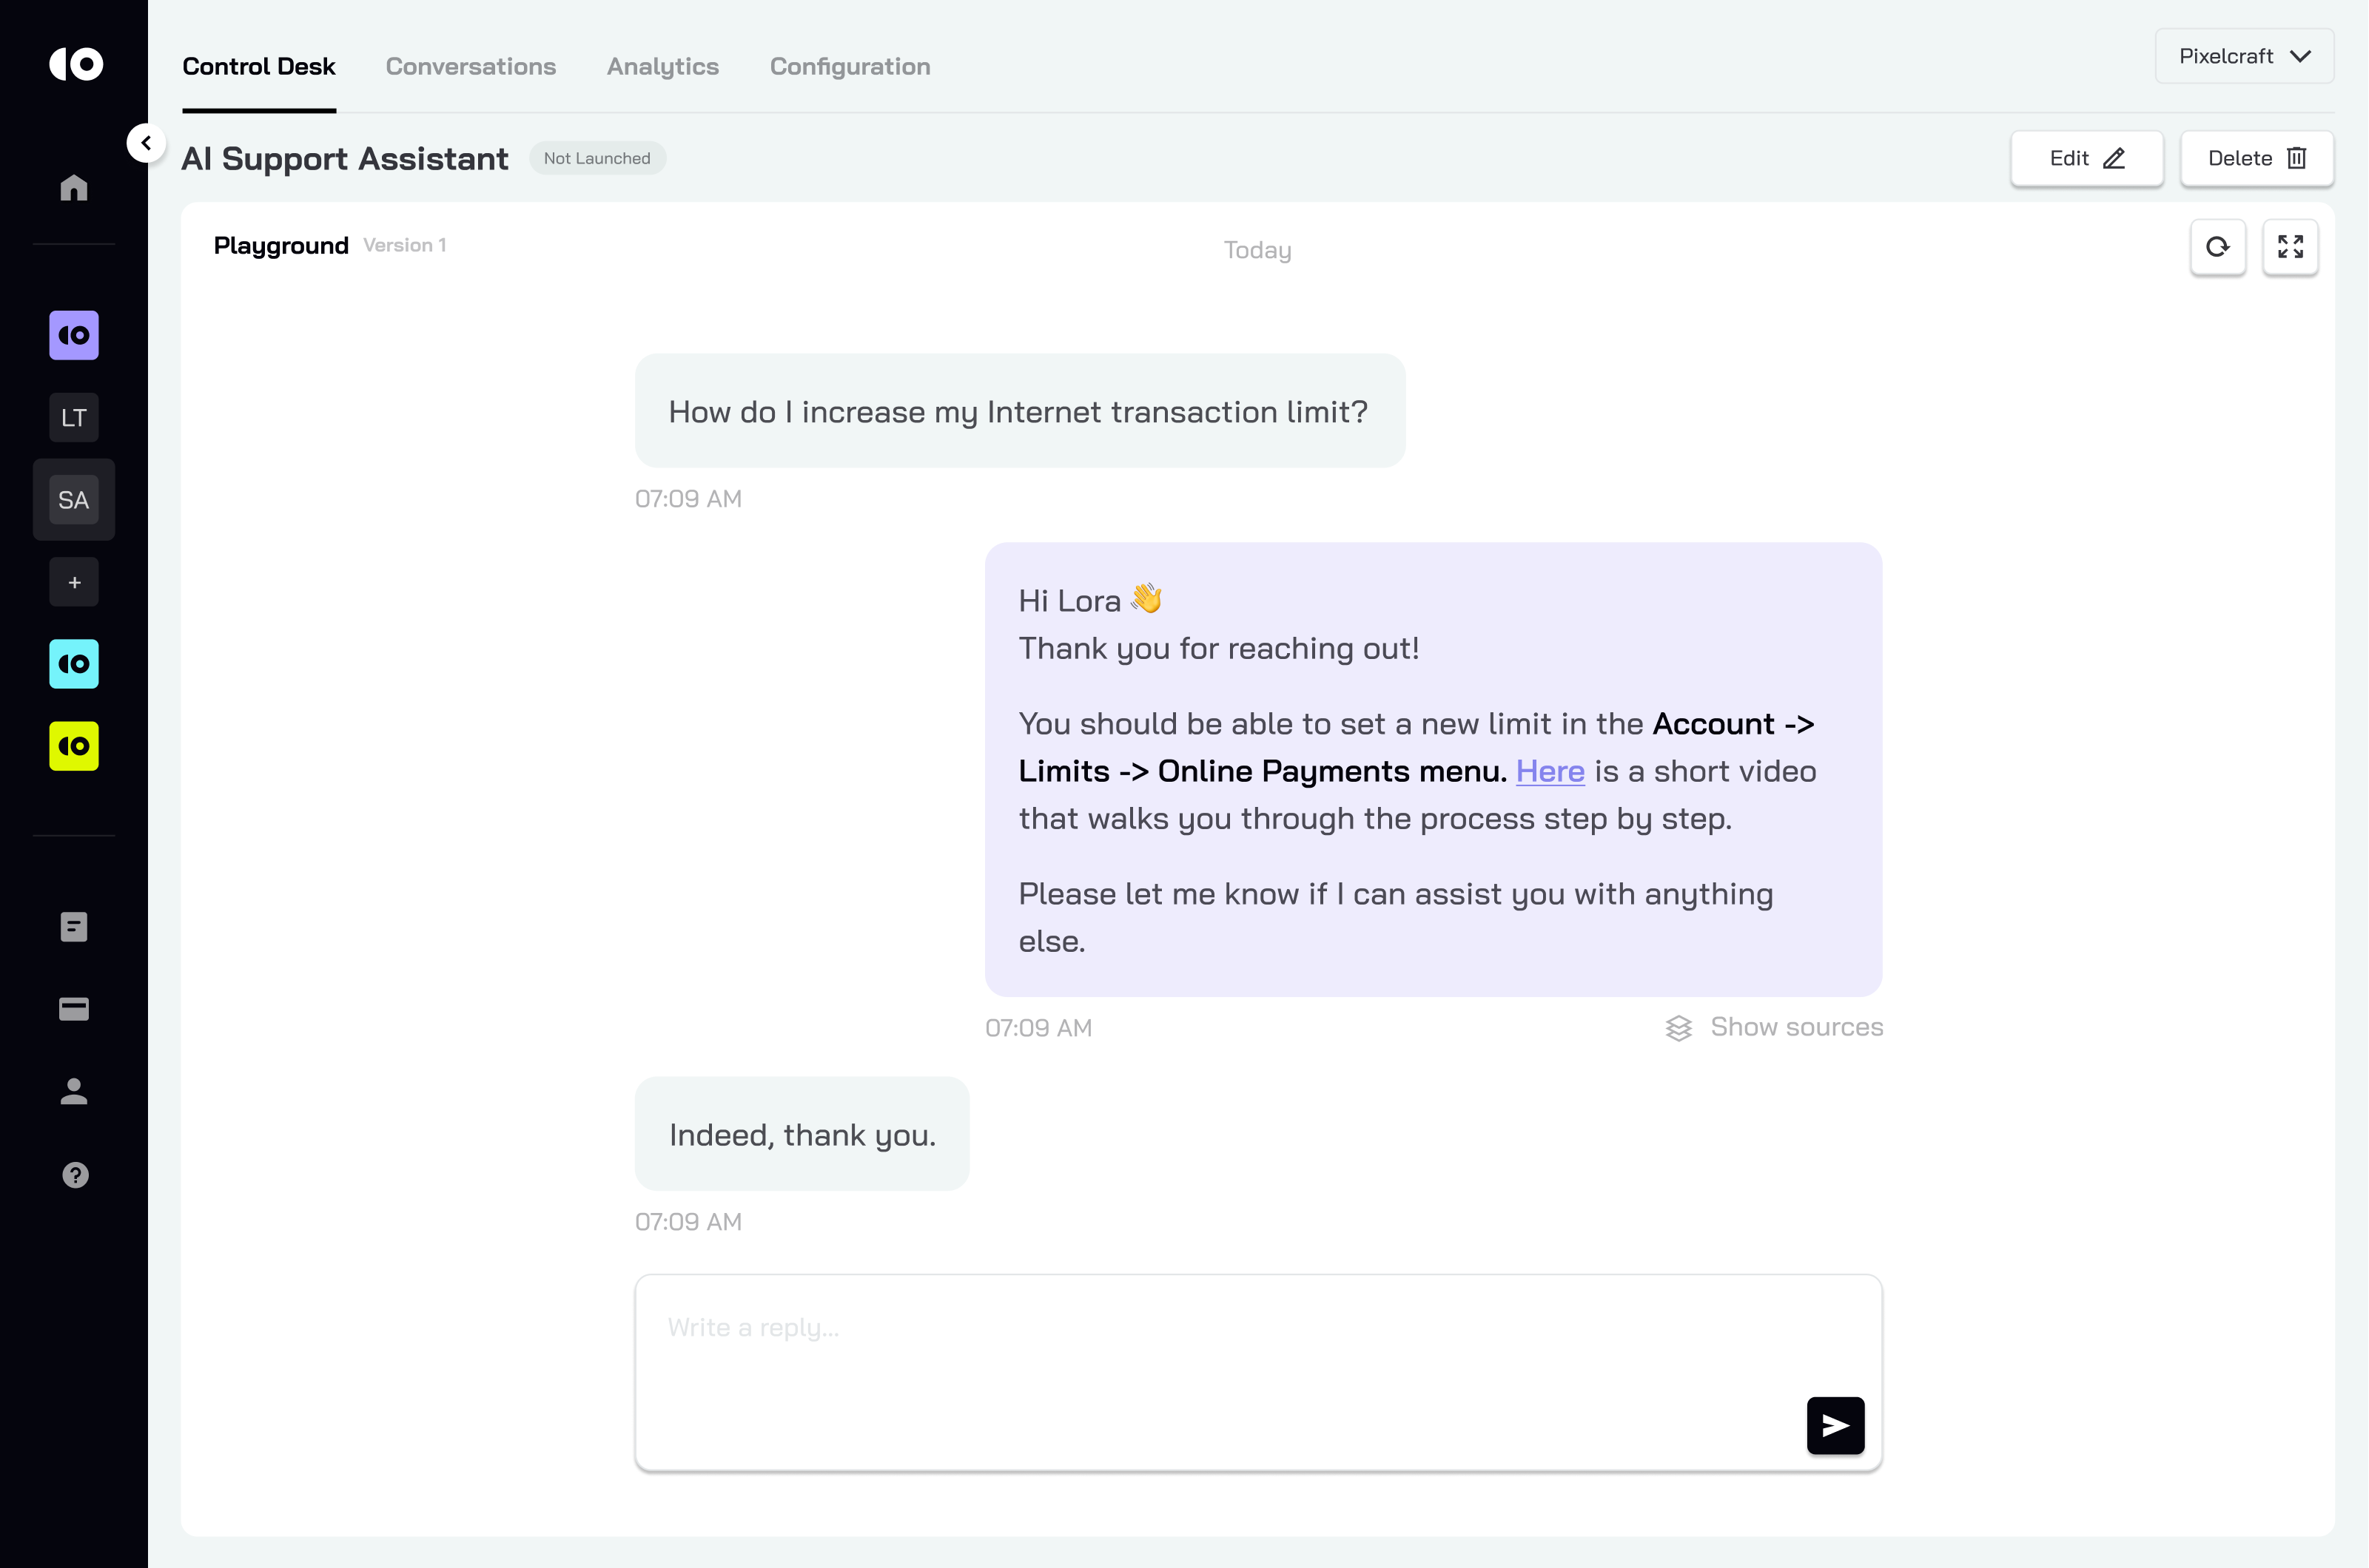The image size is (2369, 1568).
Task: Open the Analytics tab
Action: [x=662, y=67]
